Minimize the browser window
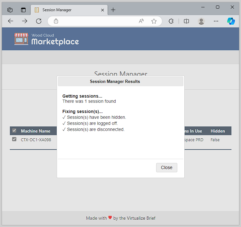Viewport: 241px width, 227px height. tap(203, 7)
